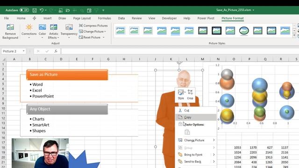This screenshot has height=168, width=299.
Task: Open the View ribbon tab
Action: pos(151,18)
